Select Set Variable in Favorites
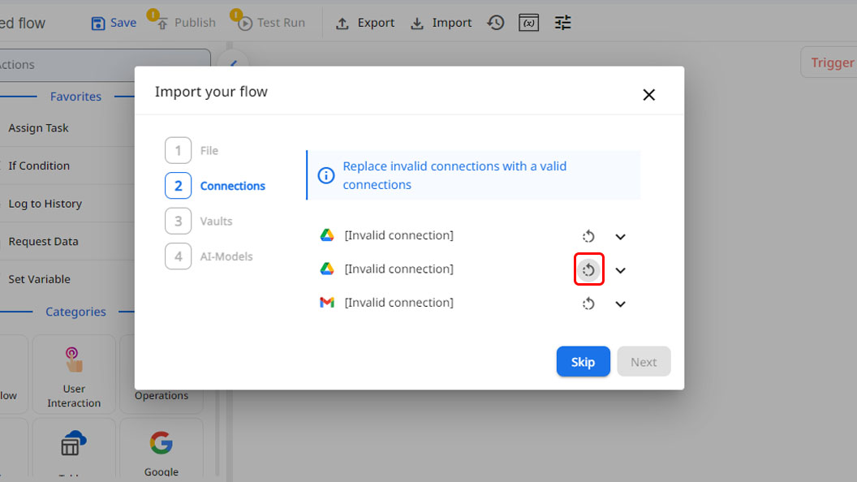This screenshot has height=482, width=857. 39,279
